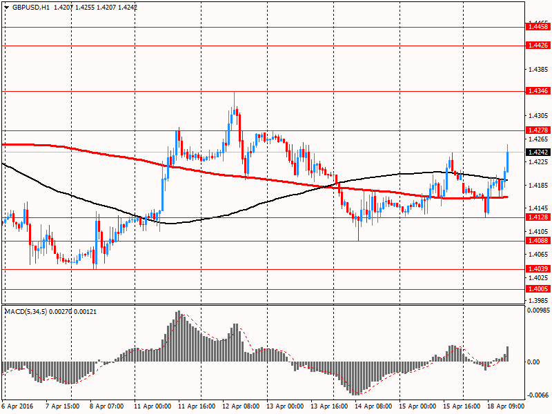Select the 8 Apr 07:00 time label
The height and width of the screenshot is (414, 552).
click(107, 406)
